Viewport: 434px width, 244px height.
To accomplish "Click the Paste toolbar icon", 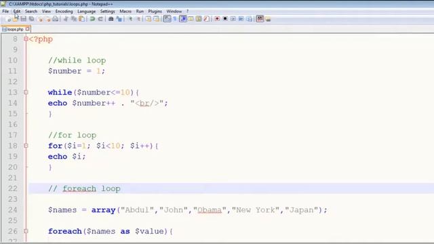I will pos(81,19).
